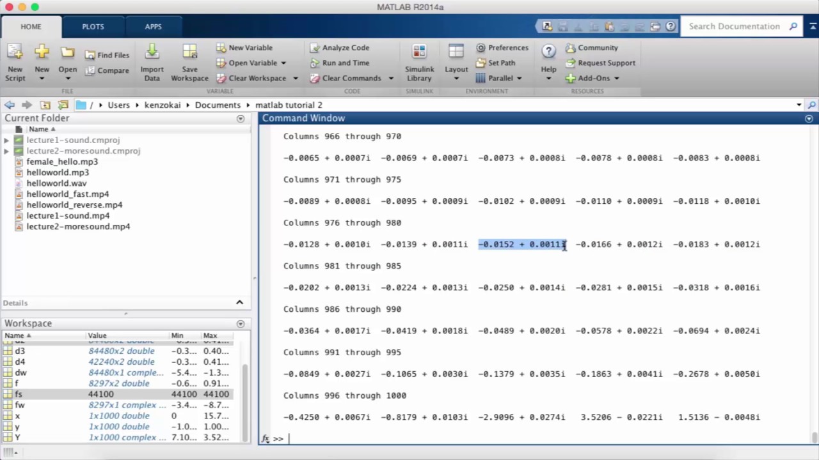
Task: Click the up one level folder icon
Action: coord(45,105)
